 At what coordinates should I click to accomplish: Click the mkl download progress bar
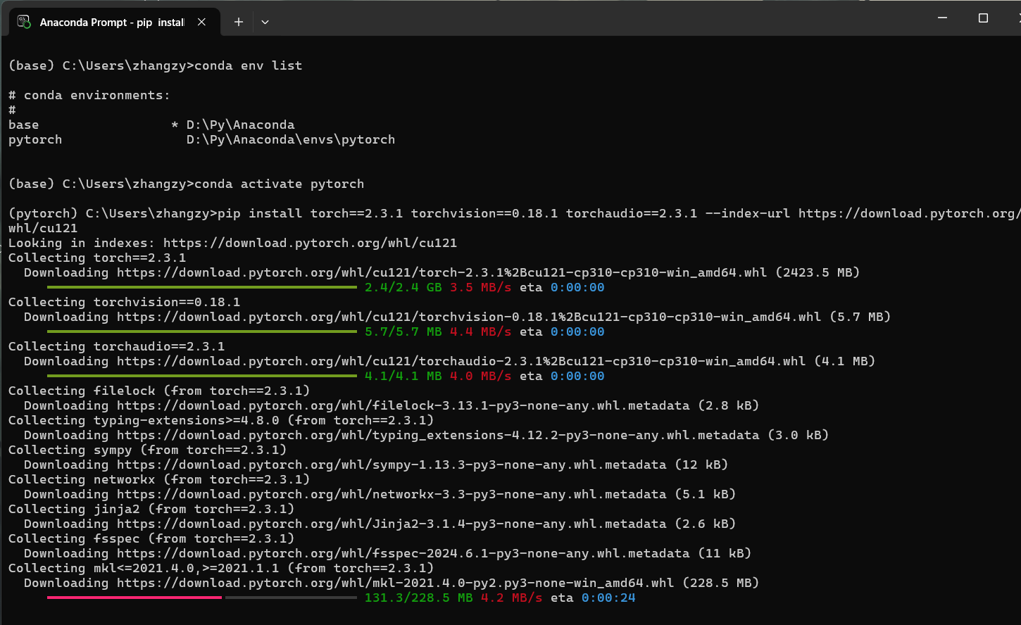[x=202, y=598]
